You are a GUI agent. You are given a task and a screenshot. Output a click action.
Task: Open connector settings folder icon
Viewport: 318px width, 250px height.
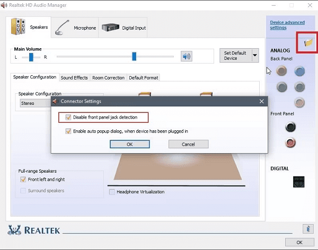(x=308, y=43)
